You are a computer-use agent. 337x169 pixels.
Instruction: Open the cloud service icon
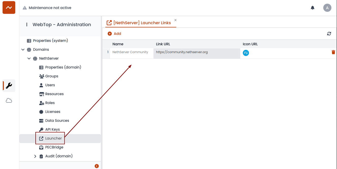9,101
